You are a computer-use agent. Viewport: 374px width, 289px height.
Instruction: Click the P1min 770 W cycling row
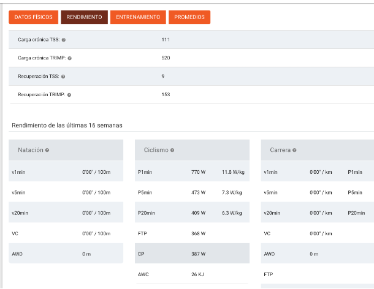[192, 172]
